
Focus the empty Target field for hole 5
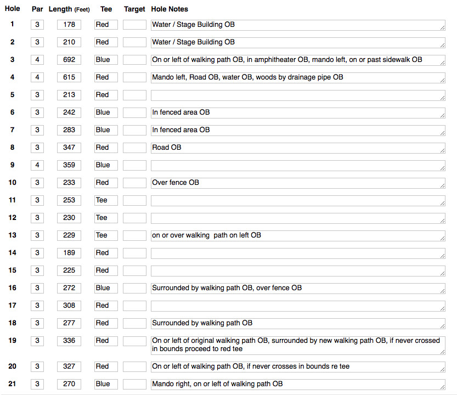point(134,95)
